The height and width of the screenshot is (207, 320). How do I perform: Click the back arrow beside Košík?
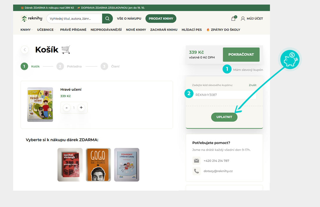click(25, 50)
